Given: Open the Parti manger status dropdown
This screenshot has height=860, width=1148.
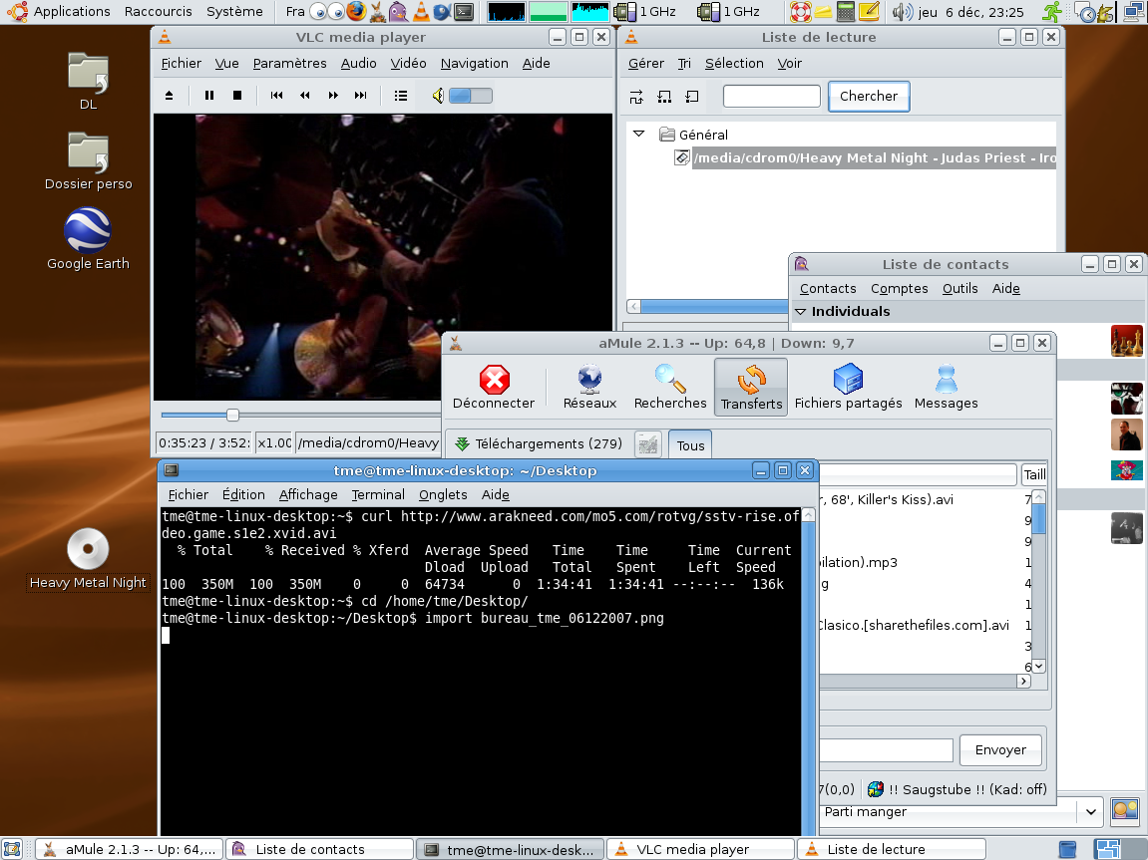Looking at the screenshot, I should (x=1090, y=812).
